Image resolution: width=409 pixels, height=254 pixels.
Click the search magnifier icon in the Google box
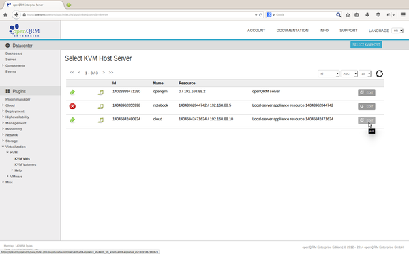338,15
